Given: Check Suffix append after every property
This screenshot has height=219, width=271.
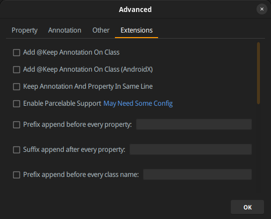Looking at the screenshot, I should 17,150.
